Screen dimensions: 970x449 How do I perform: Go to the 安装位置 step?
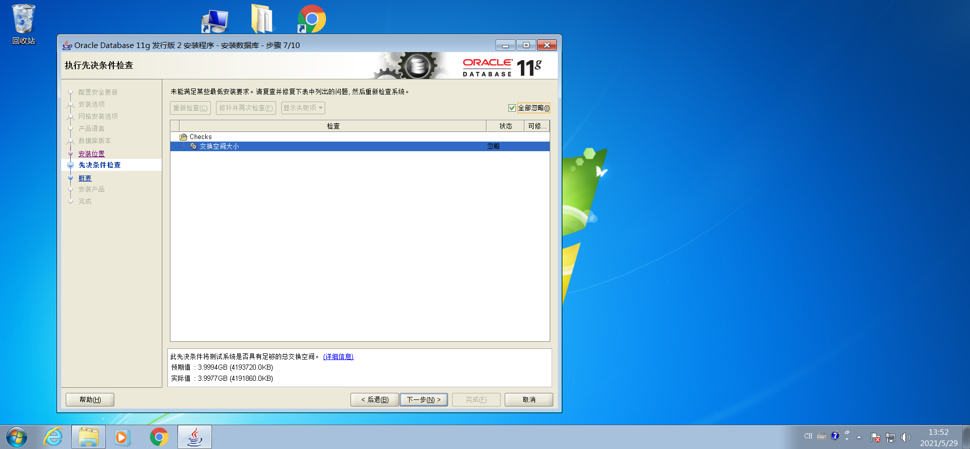92,154
